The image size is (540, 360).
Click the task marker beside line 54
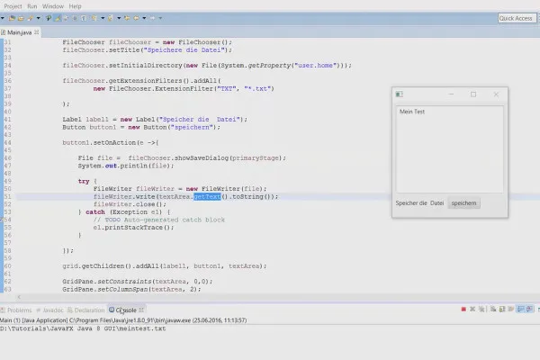(x=2, y=220)
